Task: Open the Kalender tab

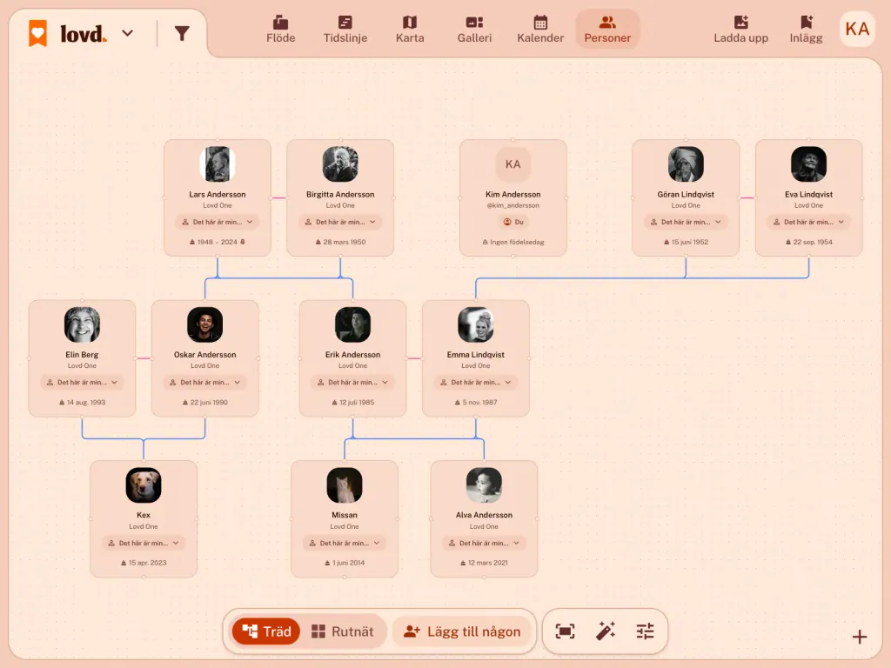Action: [540, 30]
